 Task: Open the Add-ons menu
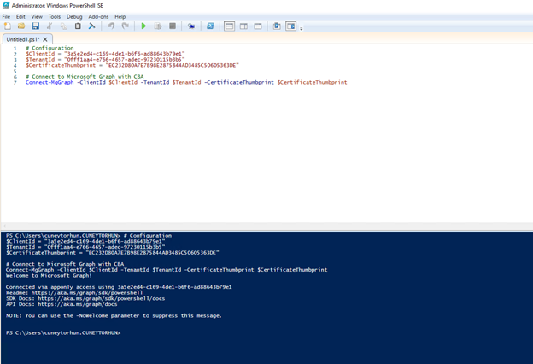pos(98,16)
